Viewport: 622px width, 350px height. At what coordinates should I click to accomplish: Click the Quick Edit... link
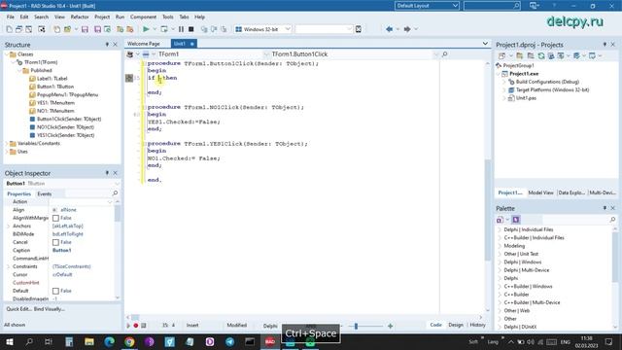(x=18, y=309)
